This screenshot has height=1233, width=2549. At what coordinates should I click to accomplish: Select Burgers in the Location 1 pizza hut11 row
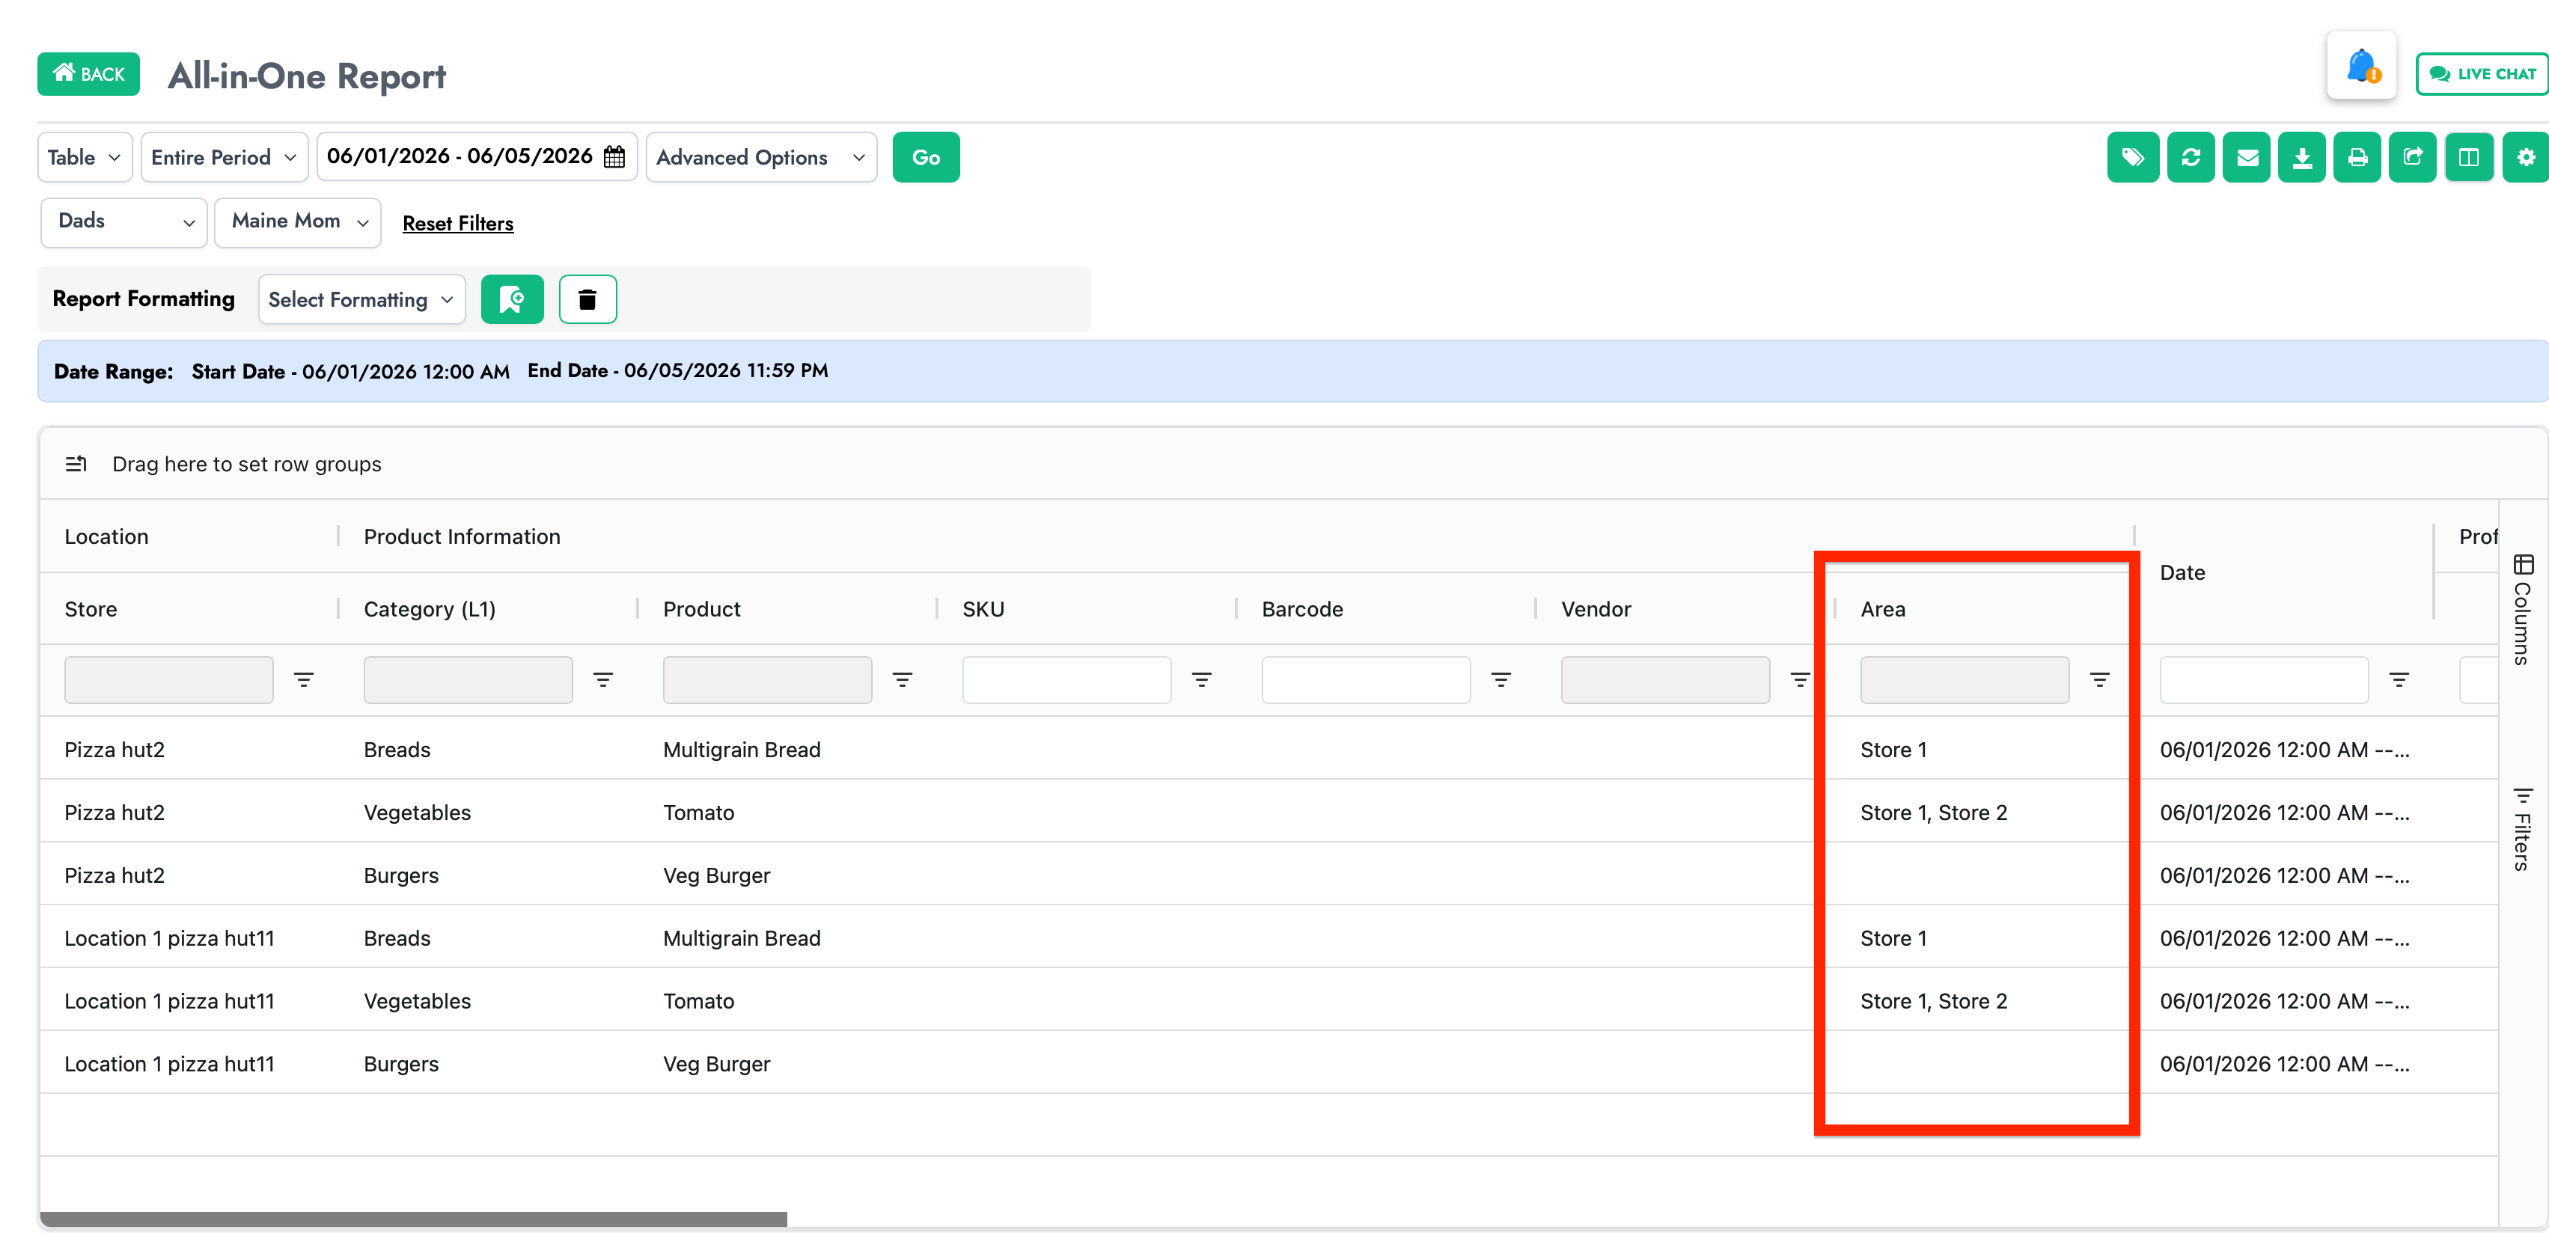400,1064
